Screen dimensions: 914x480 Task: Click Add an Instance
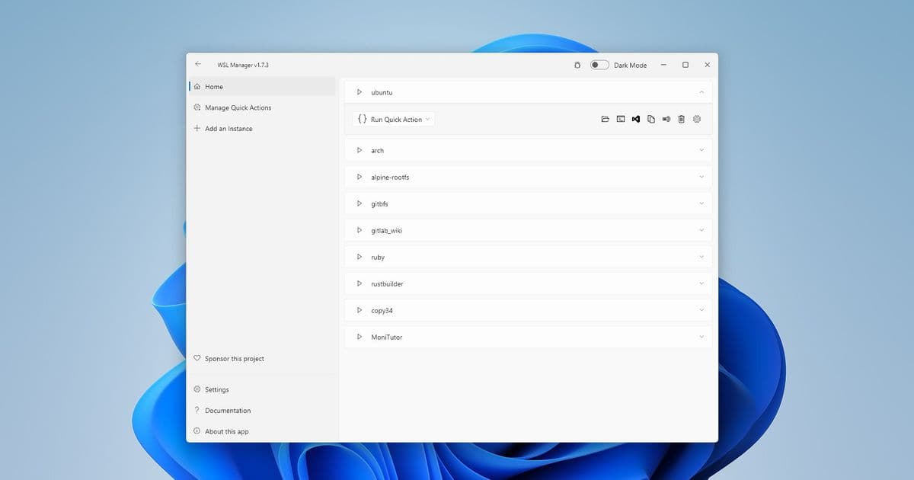(229, 128)
